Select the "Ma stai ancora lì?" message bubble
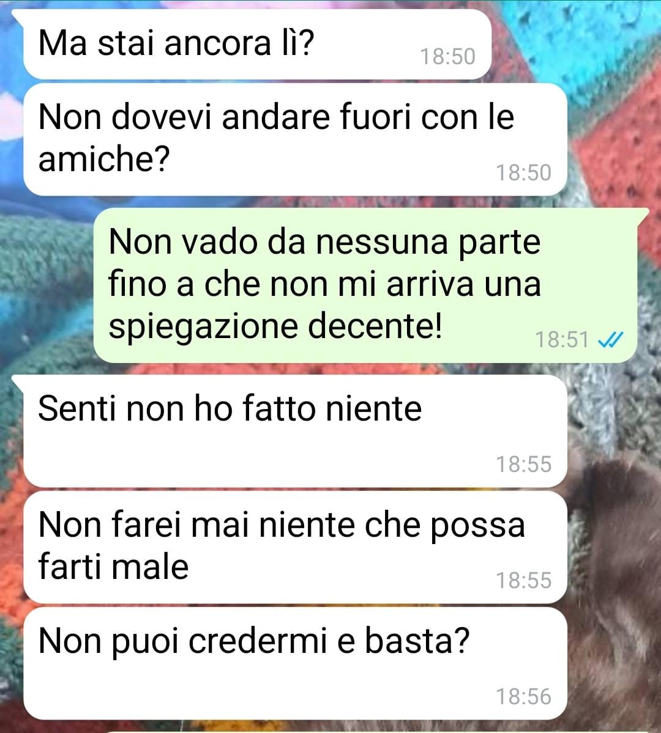This screenshot has width=661, height=733. (257, 45)
